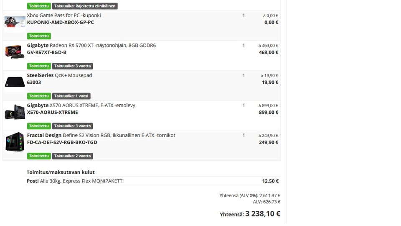The height and width of the screenshot is (226, 401).
Task: Select the FD-CA-DEF-S2V-RGB-BKO-TGD product code
Action: click(x=62, y=142)
